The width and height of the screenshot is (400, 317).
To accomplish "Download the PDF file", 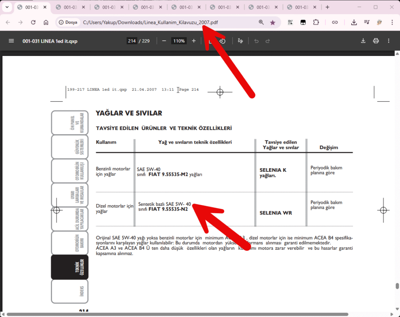I will [x=363, y=41].
